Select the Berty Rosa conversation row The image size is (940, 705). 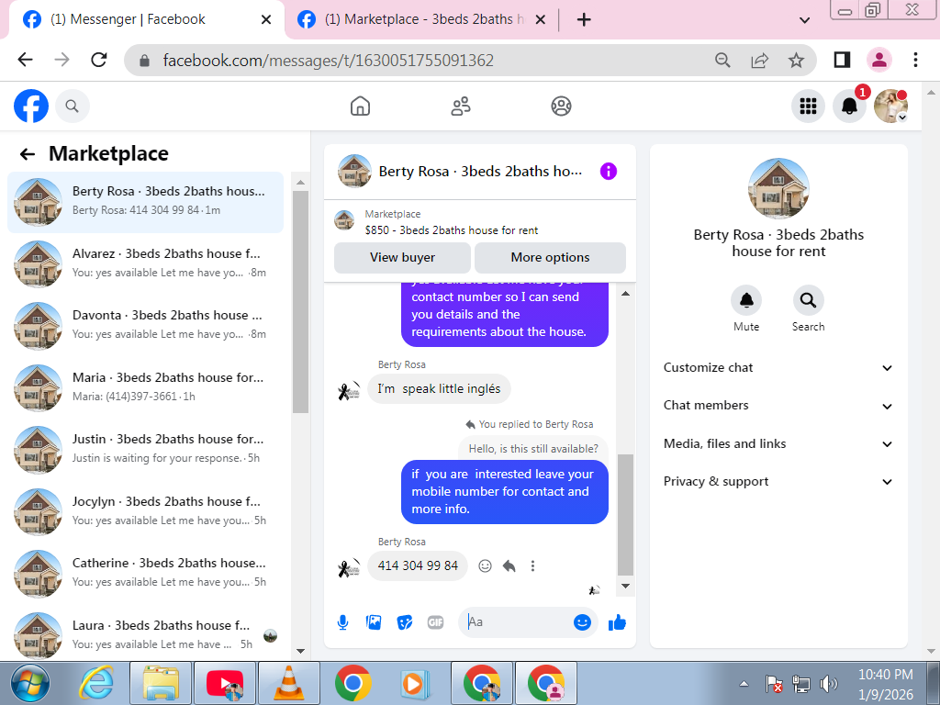click(145, 202)
